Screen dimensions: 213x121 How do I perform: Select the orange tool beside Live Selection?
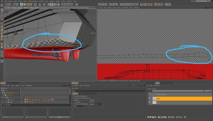[25, 4]
